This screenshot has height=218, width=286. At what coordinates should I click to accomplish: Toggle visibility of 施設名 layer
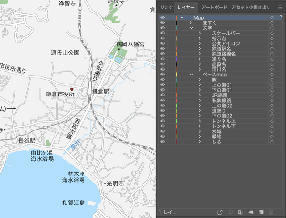(x=163, y=64)
